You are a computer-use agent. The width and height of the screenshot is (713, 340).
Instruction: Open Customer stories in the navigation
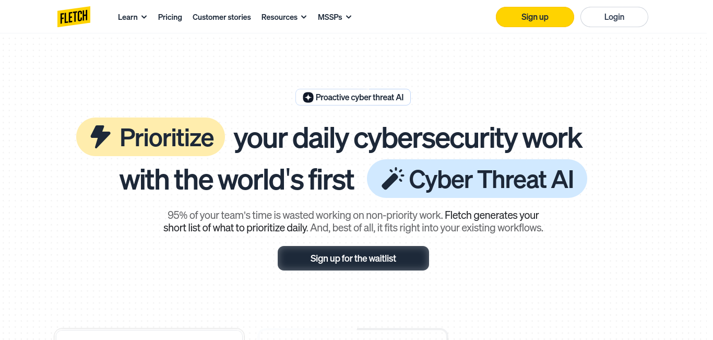[x=222, y=17]
